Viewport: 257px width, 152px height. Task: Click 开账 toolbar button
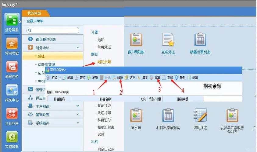coord(105,78)
